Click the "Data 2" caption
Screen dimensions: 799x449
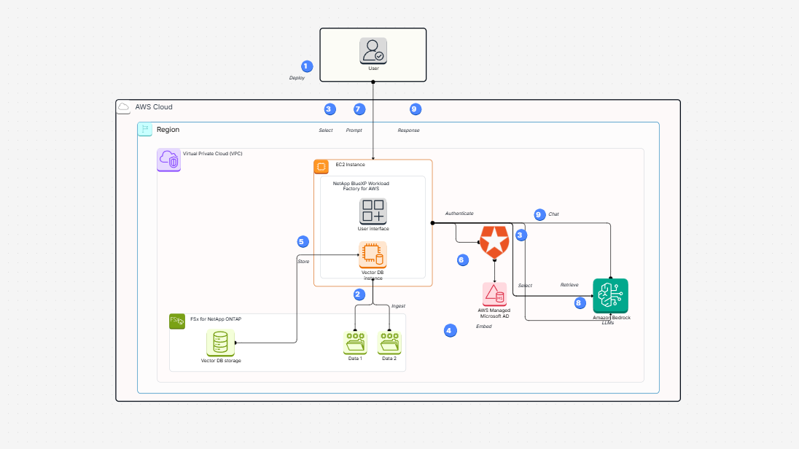[x=389, y=359]
